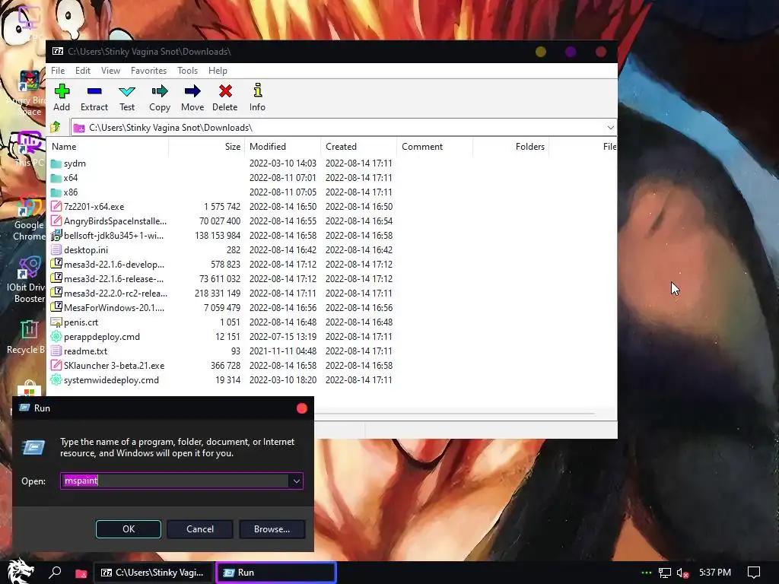The width and height of the screenshot is (779, 584).
Task: Open Angry Birds Space desktop shortcut
Action: pyautogui.click(x=27, y=94)
